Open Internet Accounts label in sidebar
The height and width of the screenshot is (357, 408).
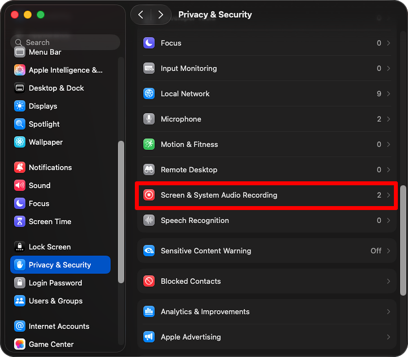(x=59, y=326)
